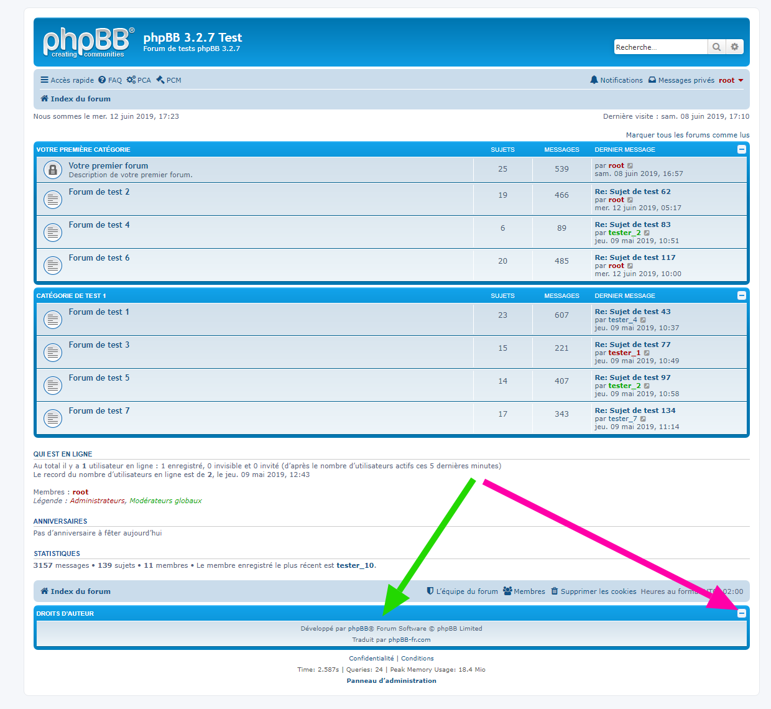Collapse the Droits d'auteur section
771x709 pixels.
tap(741, 613)
